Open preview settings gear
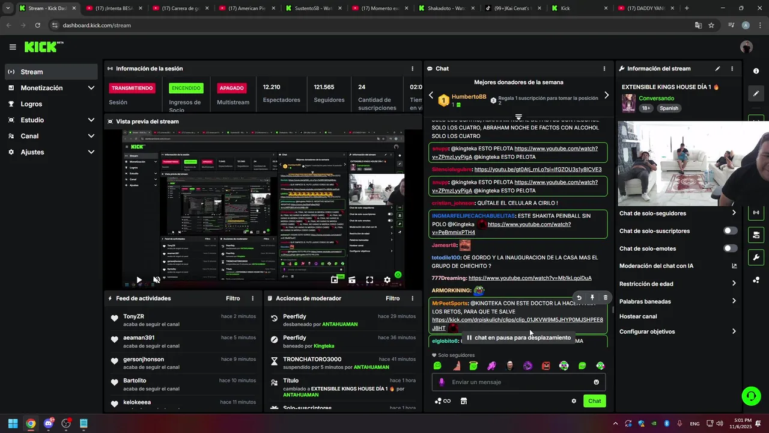The width and height of the screenshot is (769, 433). click(388, 280)
